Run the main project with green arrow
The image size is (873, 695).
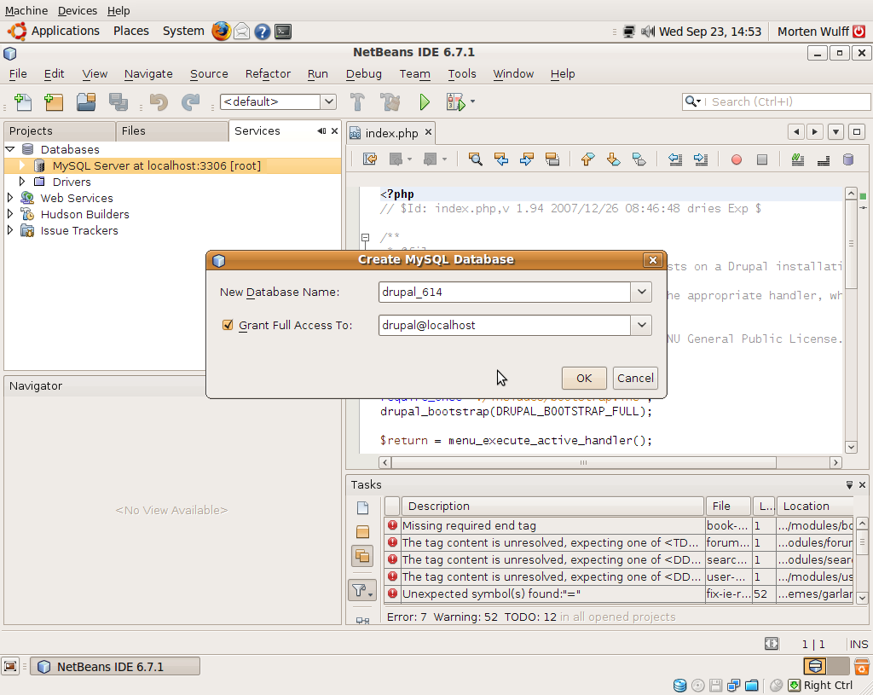(x=425, y=102)
